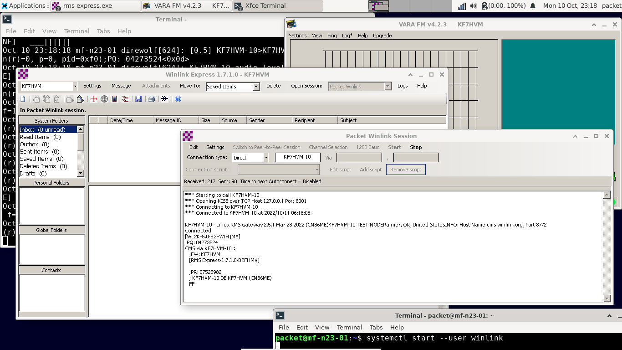This screenshot has width=622, height=350.
Task: Open the globe map icon in toolbar
Action: [x=104, y=99]
